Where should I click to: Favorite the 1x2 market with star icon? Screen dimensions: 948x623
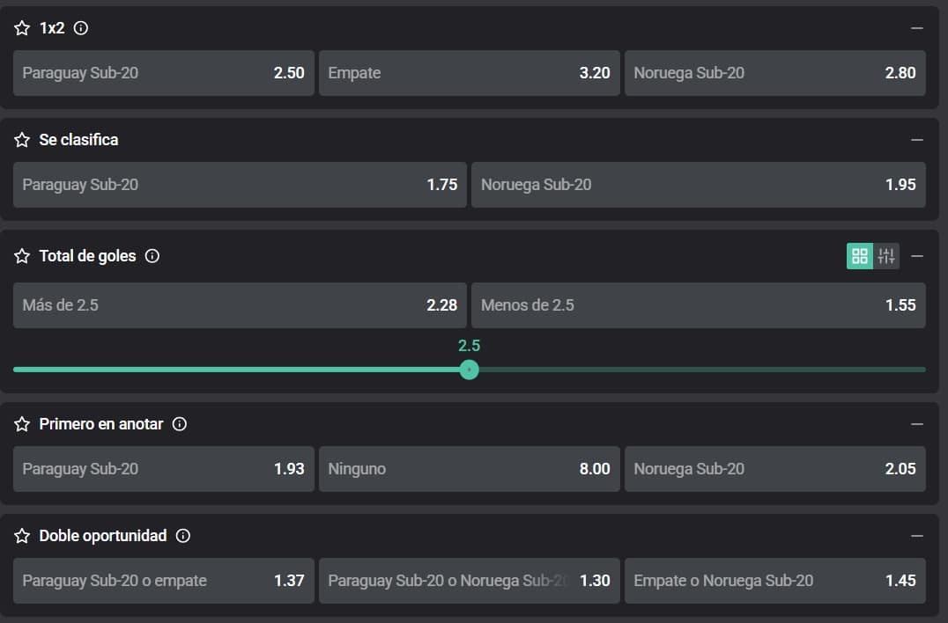point(22,28)
